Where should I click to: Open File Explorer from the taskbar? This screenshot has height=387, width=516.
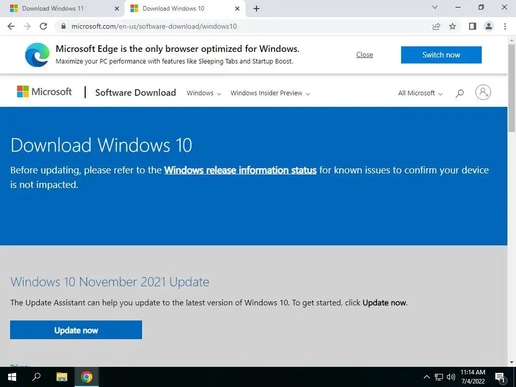[61, 377]
